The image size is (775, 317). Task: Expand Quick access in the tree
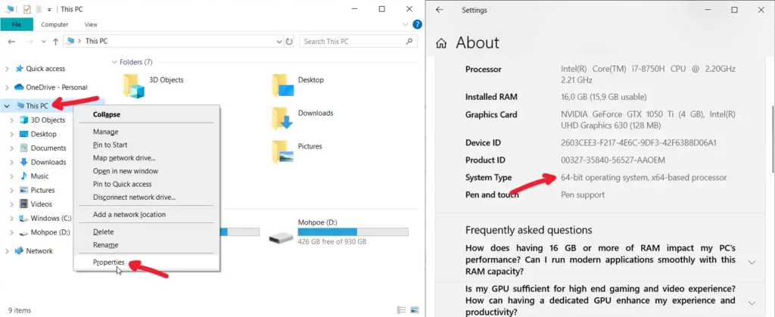pyautogui.click(x=7, y=69)
